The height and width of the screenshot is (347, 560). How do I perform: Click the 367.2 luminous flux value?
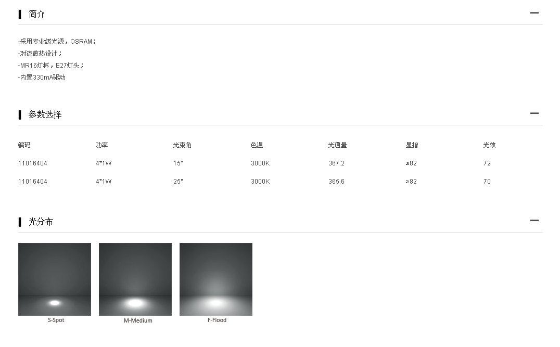(x=336, y=163)
